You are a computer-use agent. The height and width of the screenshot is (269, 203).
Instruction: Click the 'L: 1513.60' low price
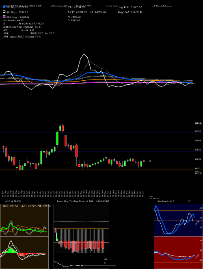(x=74, y=20)
